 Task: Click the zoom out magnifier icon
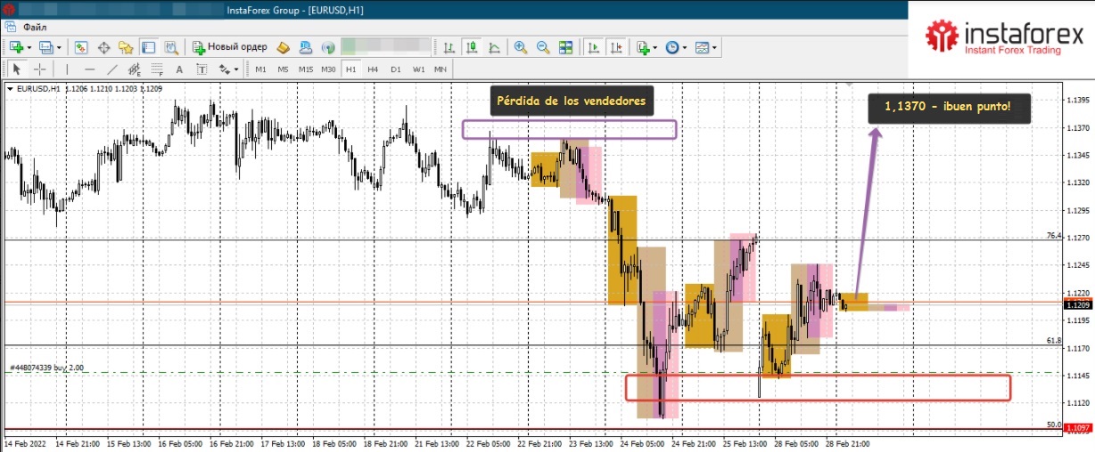[x=542, y=47]
